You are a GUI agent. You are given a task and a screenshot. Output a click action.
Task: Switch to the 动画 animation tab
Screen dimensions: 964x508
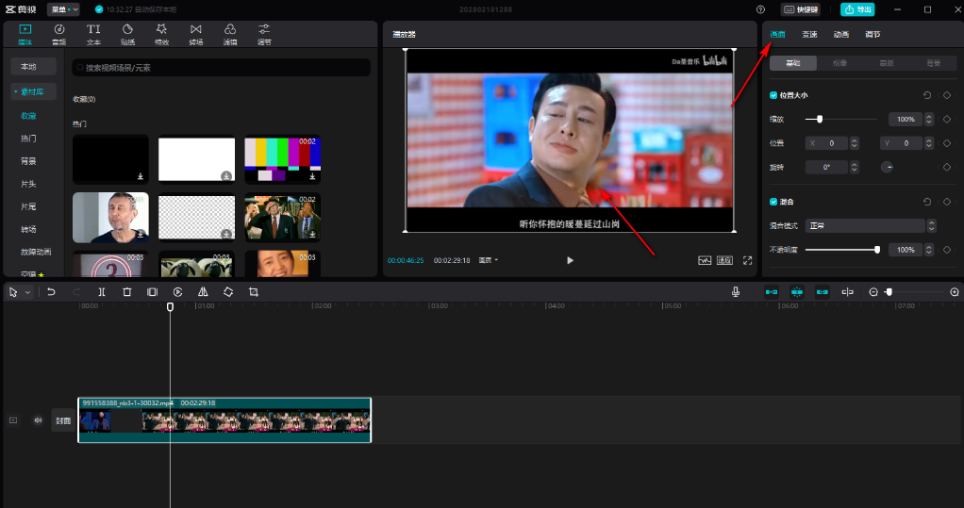tap(840, 35)
